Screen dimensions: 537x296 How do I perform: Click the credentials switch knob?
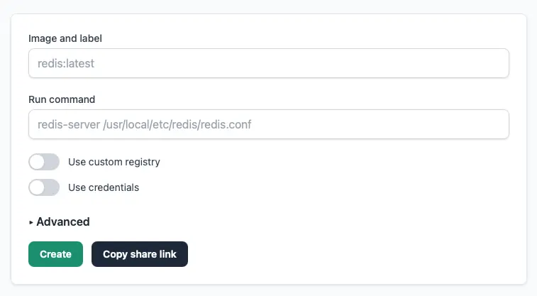pos(37,187)
